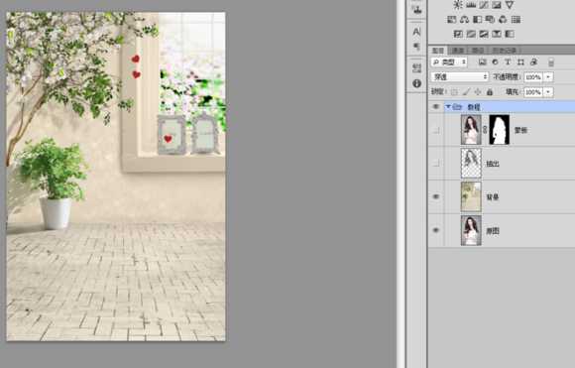Open the blend mode dropdown

[x=460, y=76]
